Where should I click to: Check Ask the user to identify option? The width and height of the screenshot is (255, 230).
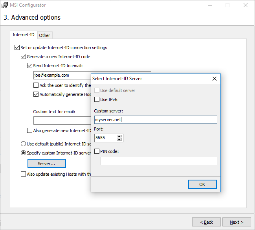[x=36, y=85]
